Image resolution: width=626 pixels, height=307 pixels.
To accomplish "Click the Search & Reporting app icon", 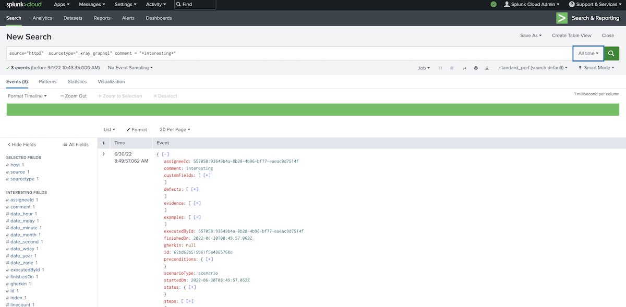I will (562, 18).
